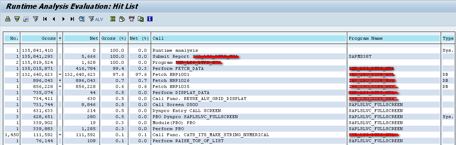Jump to first page with arrow icon

point(45,19)
